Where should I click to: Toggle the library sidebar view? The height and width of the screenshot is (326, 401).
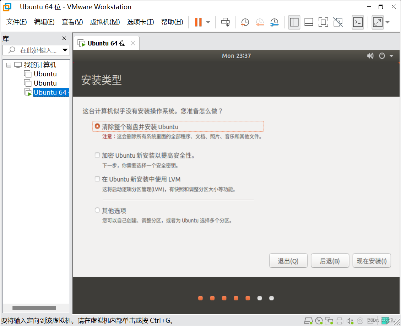click(x=294, y=22)
